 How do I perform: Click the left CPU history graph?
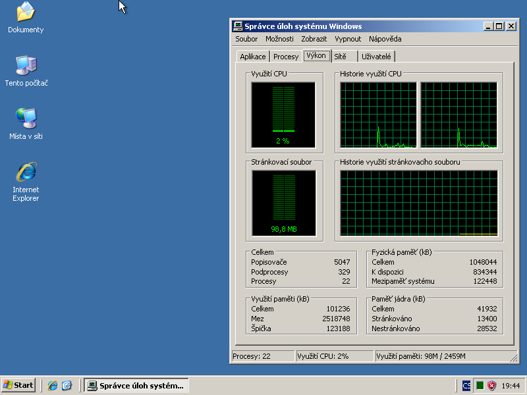coord(378,115)
